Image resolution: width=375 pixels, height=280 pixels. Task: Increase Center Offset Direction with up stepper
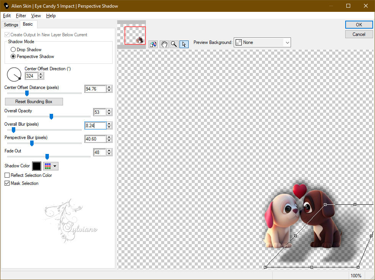click(x=41, y=74)
